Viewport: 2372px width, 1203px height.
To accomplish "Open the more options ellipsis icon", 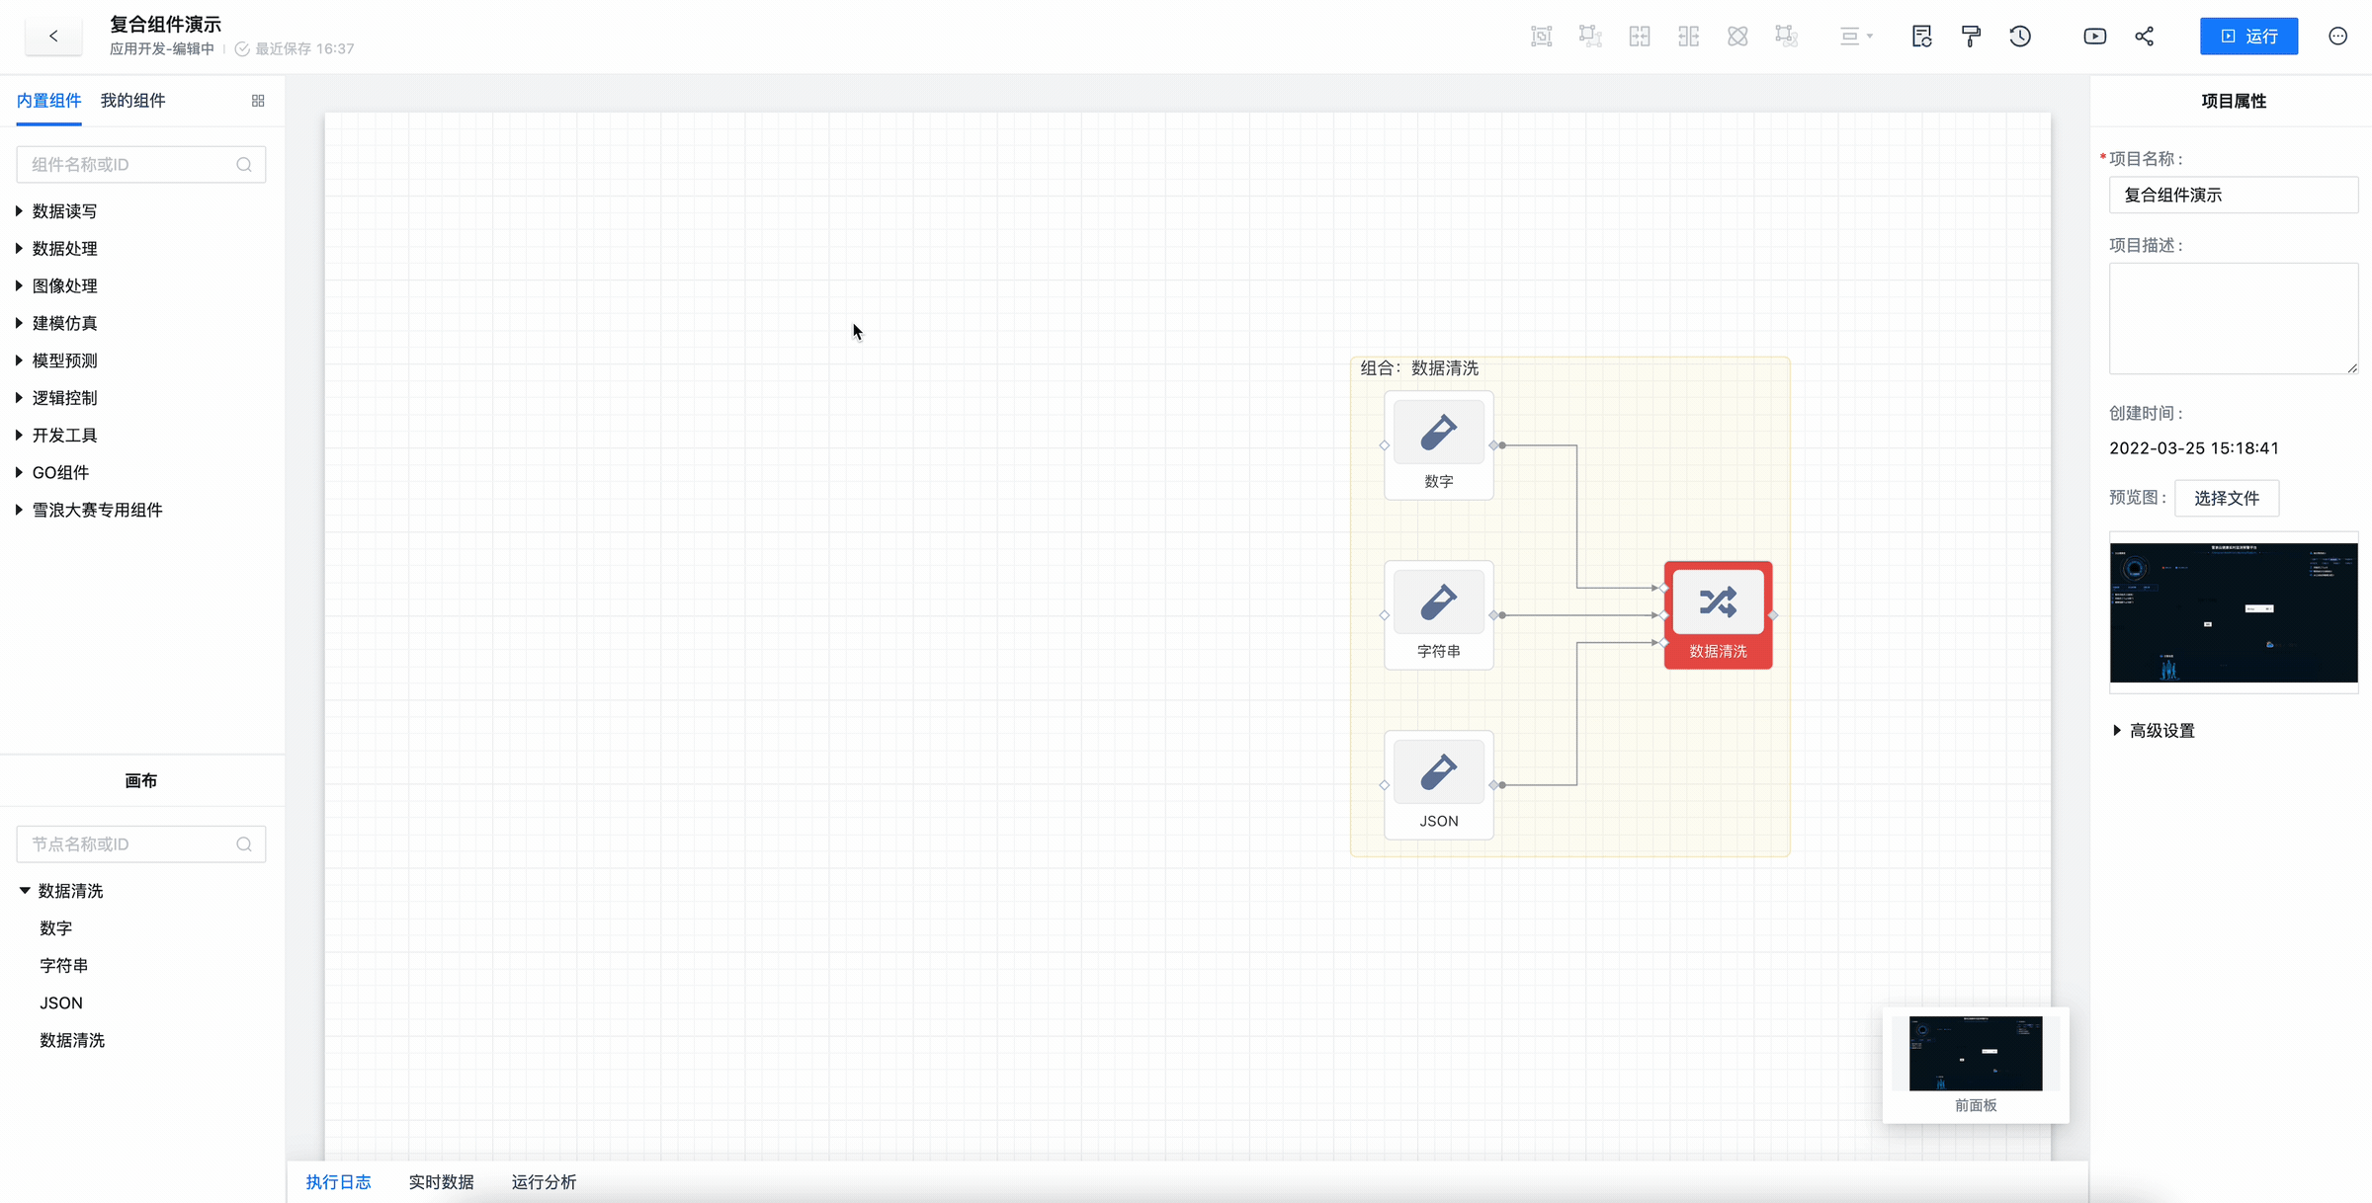I will coord(2337,37).
